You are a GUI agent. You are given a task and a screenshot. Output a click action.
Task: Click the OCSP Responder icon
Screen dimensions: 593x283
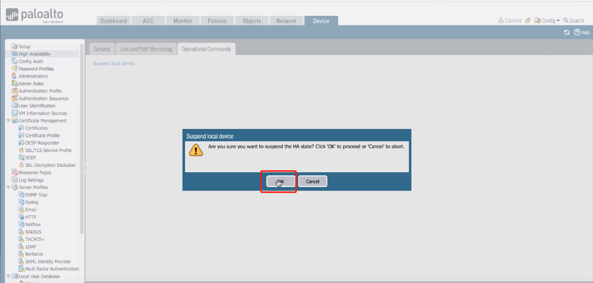[21, 143]
